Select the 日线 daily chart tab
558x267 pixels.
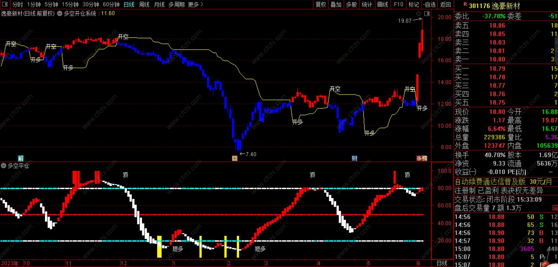click(x=129, y=4)
